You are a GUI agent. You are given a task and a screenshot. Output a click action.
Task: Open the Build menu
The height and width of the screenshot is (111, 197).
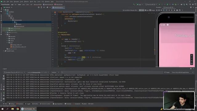pyautogui.click(x=31, y=2)
